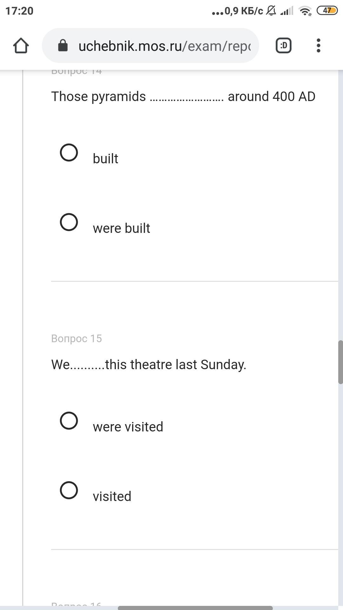Tap the cellular signal strength icon
The width and height of the screenshot is (343, 610).
click(287, 11)
